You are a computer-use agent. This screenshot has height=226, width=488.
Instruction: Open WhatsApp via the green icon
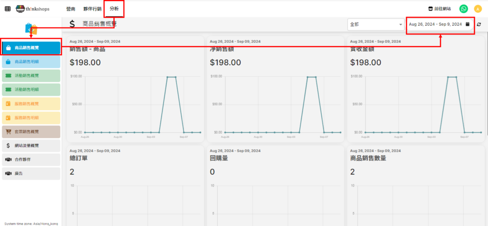click(463, 9)
